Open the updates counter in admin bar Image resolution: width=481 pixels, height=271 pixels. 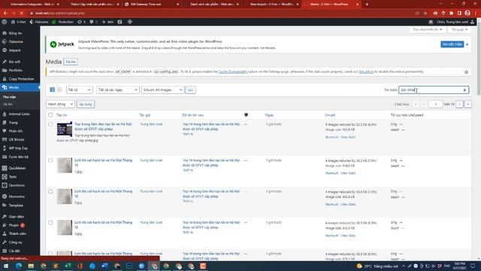[82, 22]
